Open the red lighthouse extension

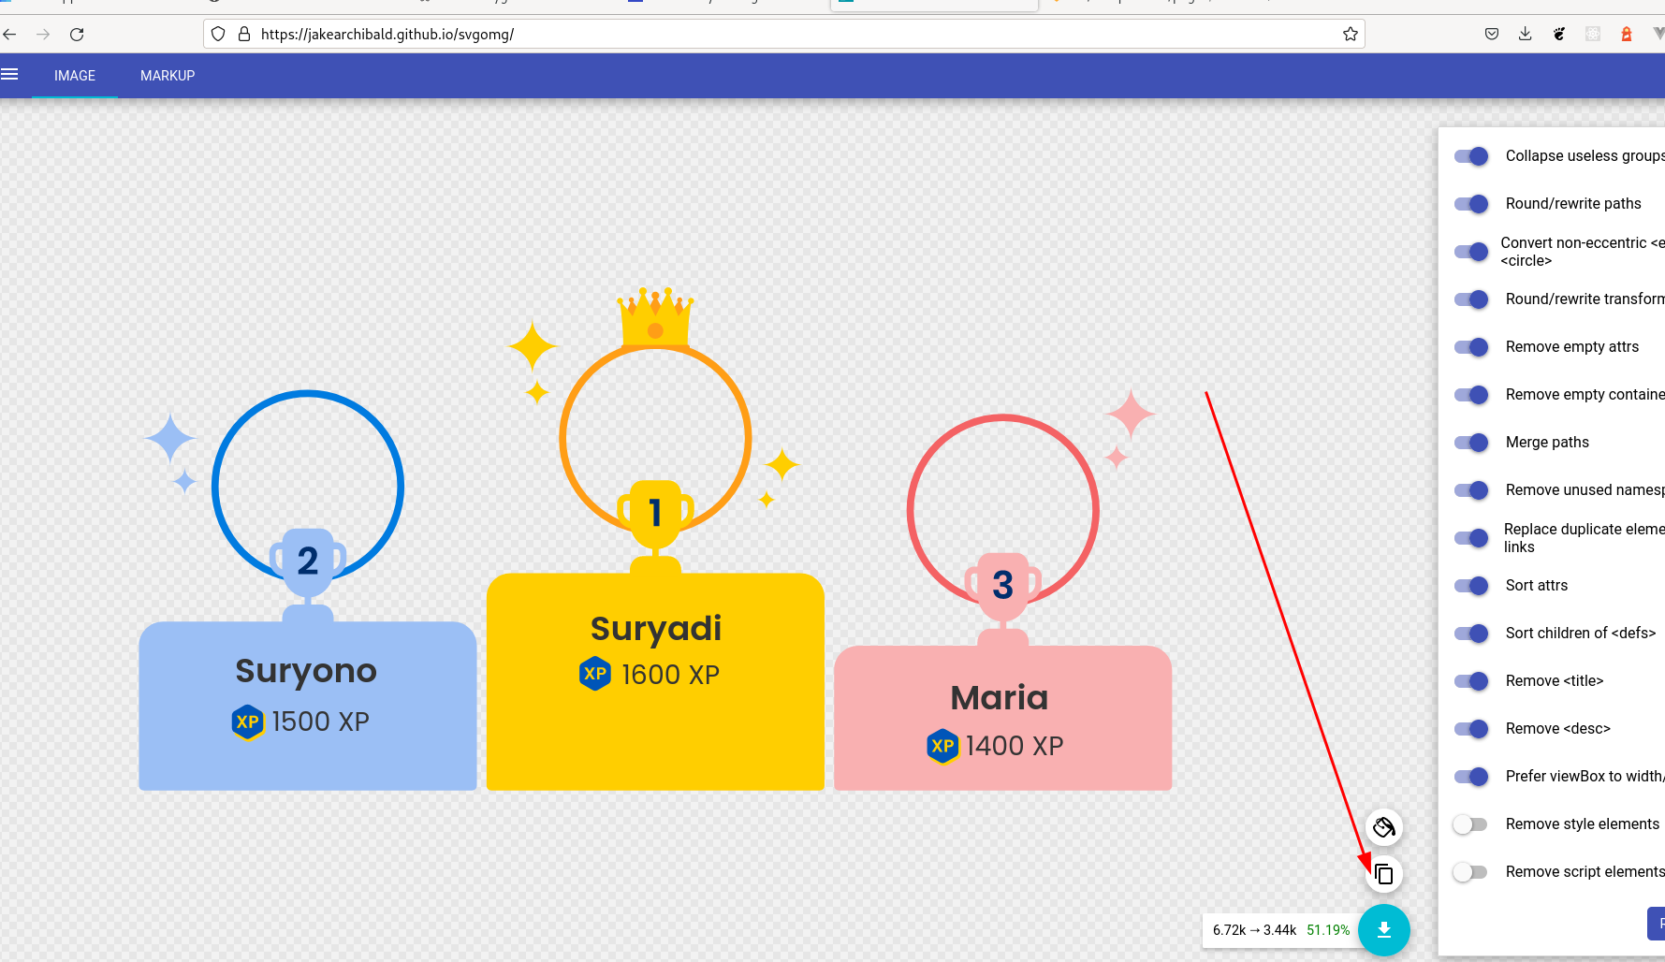pyautogui.click(x=1626, y=34)
